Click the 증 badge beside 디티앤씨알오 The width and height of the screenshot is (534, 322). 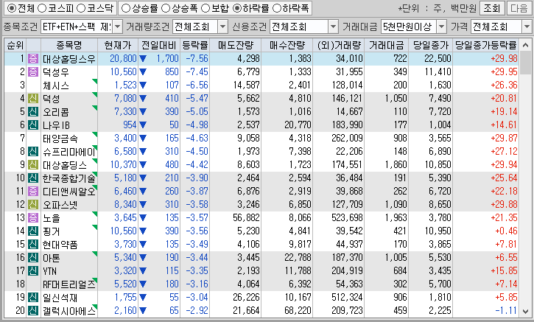pyautogui.click(x=33, y=192)
